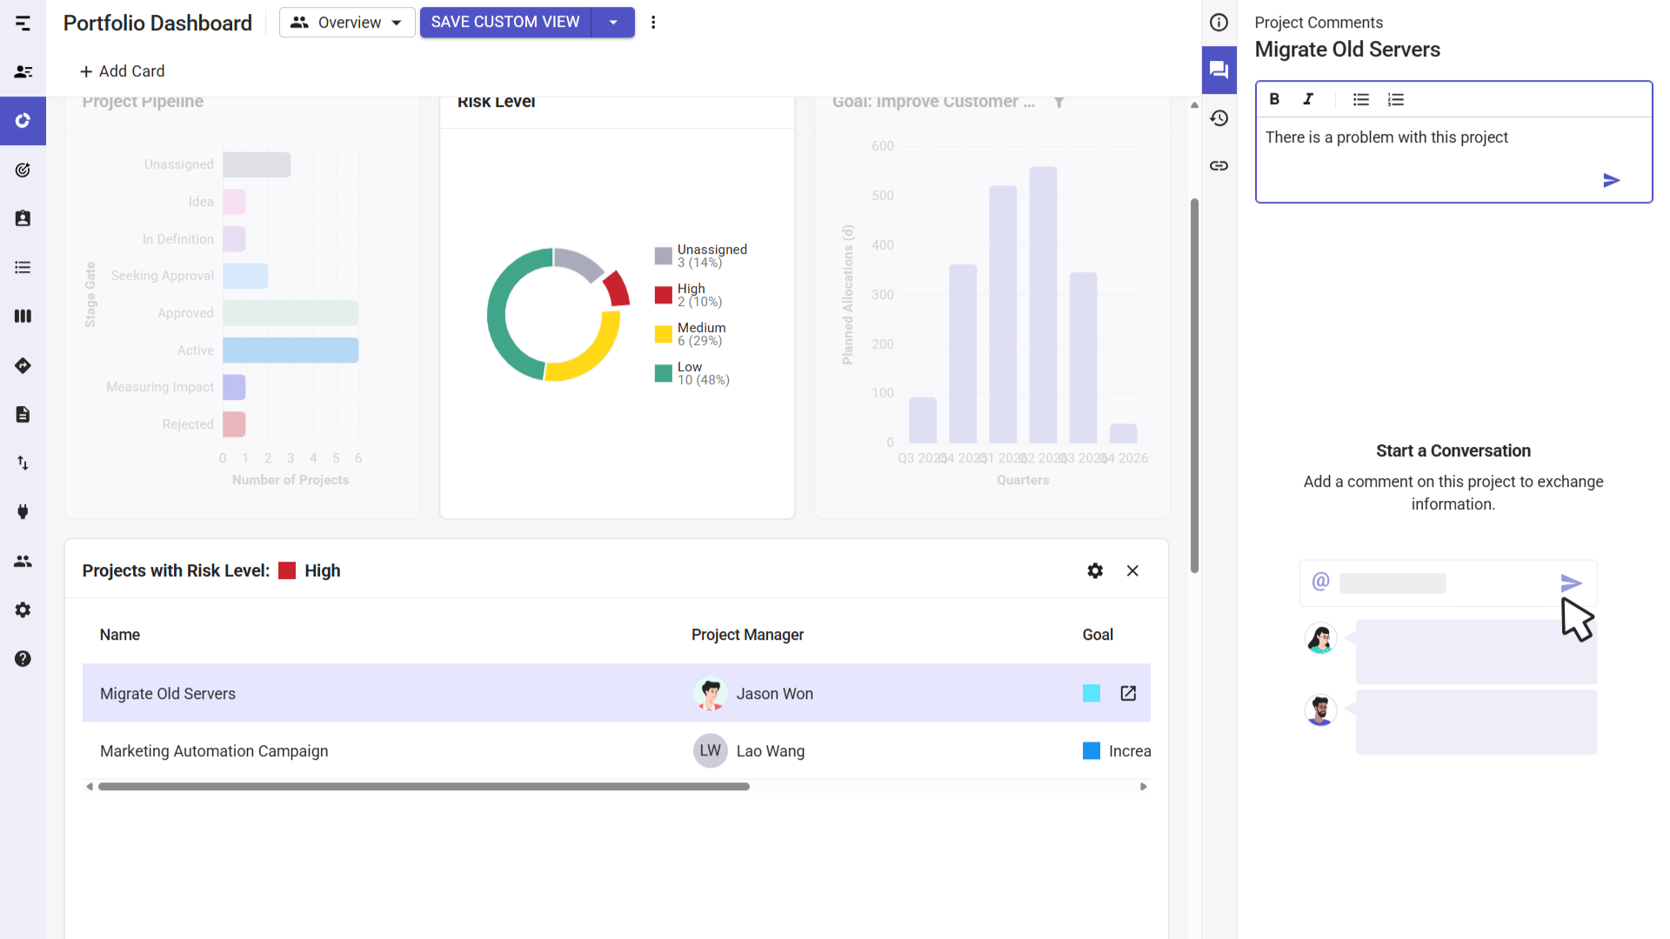Image resolution: width=1670 pixels, height=939 pixels.
Task: Click the Approved bar in Project Pipeline
Action: 291,312
